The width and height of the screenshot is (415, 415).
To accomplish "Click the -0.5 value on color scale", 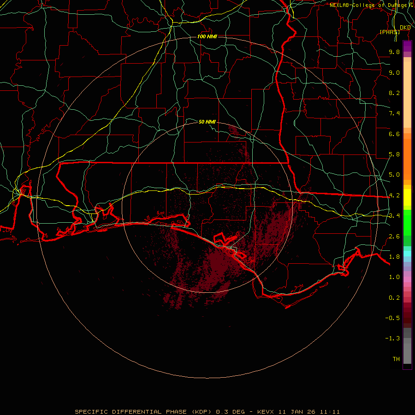I will point(392,318).
